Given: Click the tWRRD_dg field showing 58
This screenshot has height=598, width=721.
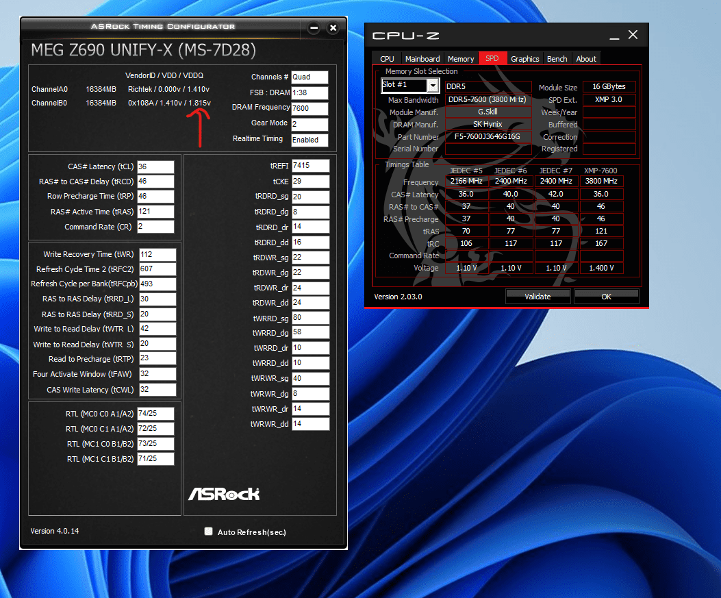Looking at the screenshot, I should [x=310, y=332].
